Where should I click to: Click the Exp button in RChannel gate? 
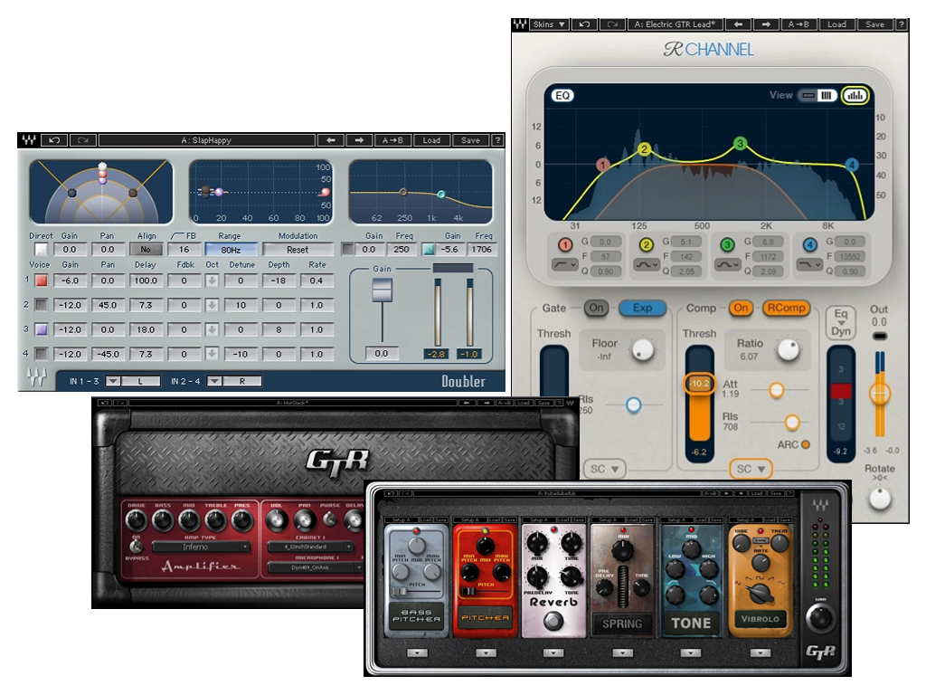point(643,308)
